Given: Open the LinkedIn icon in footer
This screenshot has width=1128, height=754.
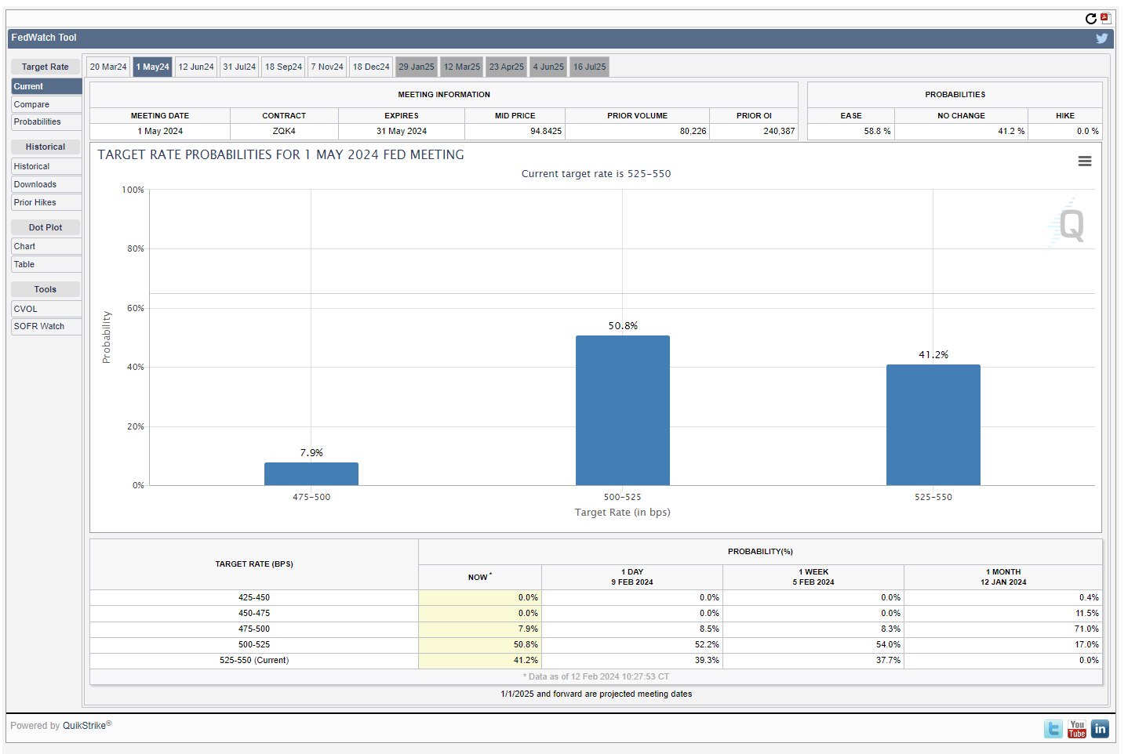Looking at the screenshot, I should tap(1100, 729).
